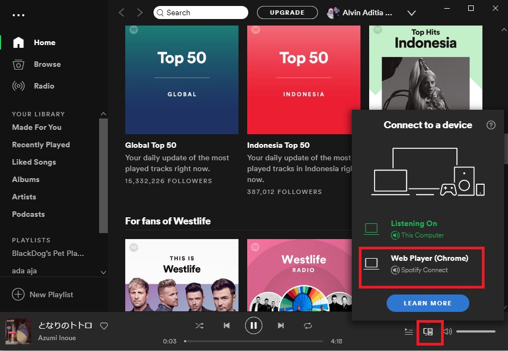Open Top Hits Indonesia cover
The height and width of the screenshot is (351, 508).
tap(425, 67)
